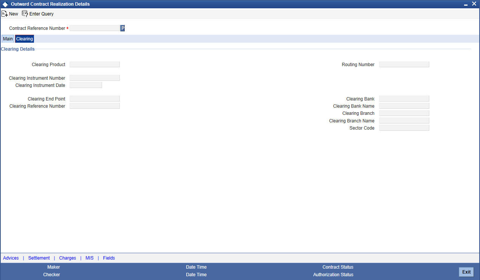
Task: Minimize the Outward Contract Realization window
Action: [466, 4]
